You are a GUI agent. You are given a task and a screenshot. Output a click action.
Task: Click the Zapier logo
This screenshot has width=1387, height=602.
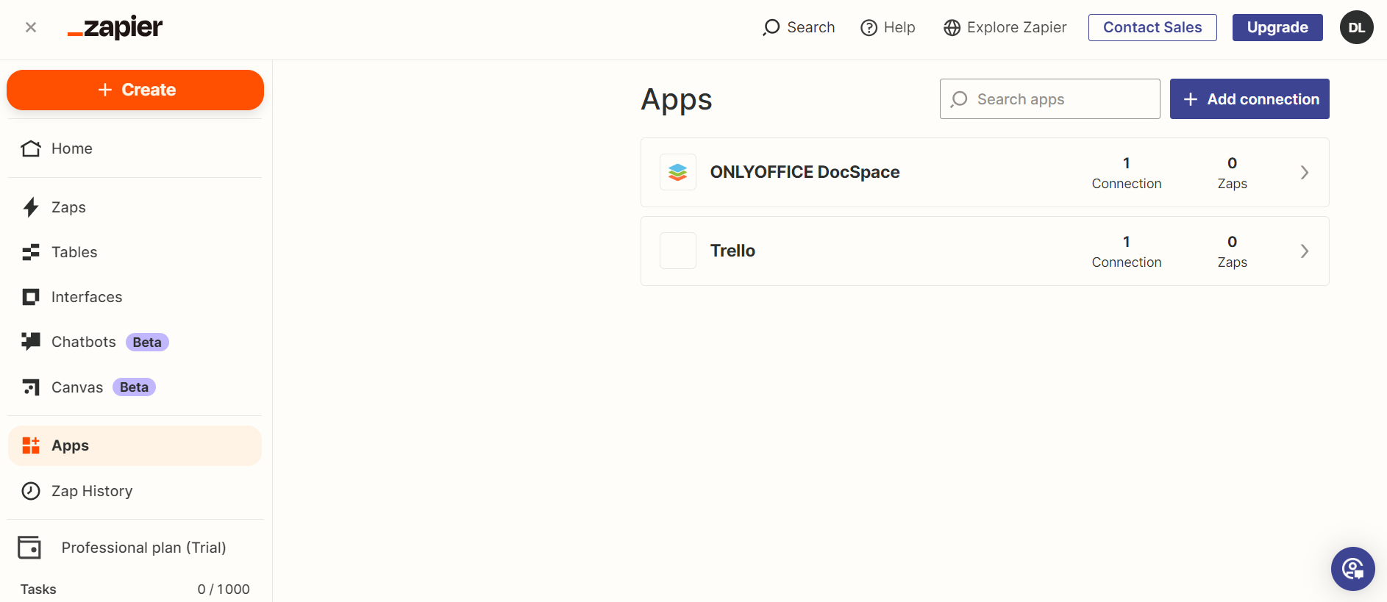[x=115, y=28]
